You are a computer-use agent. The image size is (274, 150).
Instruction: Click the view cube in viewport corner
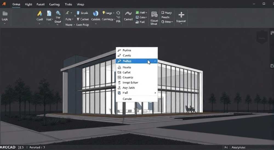[x=262, y=37]
